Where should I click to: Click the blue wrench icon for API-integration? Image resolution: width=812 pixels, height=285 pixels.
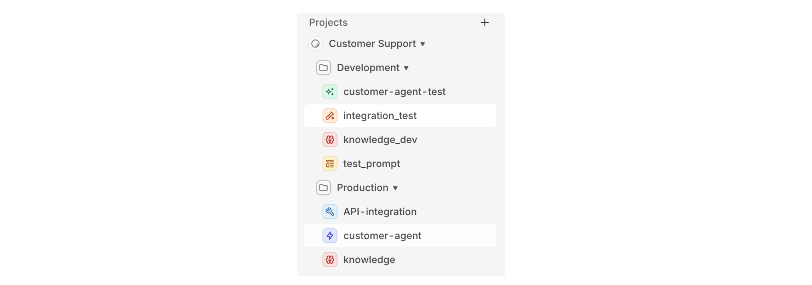click(330, 212)
